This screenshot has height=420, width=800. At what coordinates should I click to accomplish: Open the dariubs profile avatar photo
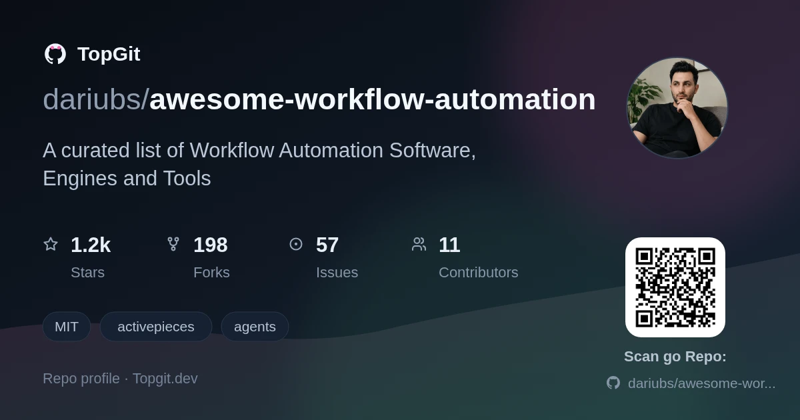click(x=677, y=107)
